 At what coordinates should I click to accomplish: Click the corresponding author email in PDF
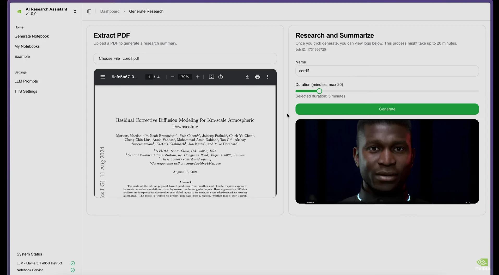pyautogui.click(x=204, y=164)
